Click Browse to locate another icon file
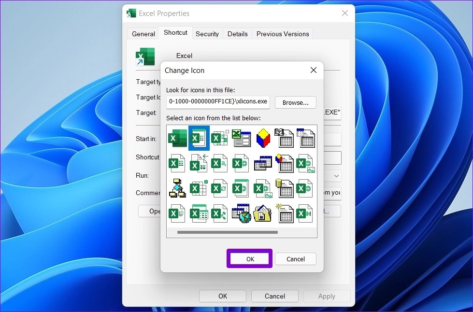473x312 pixels. (295, 102)
